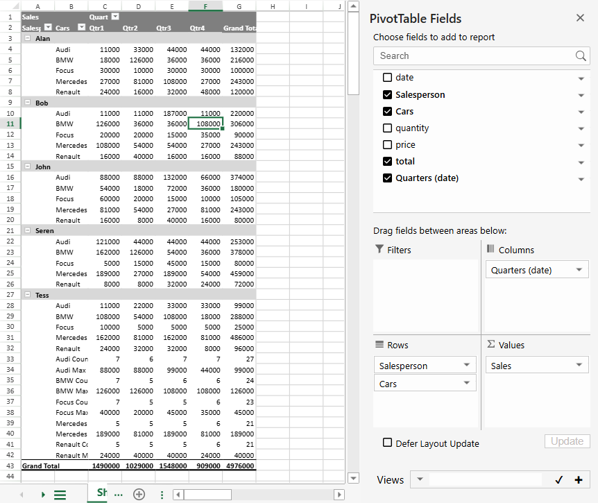Image resolution: width=598 pixels, height=503 pixels.
Task: Collapse the Alan group
Action: point(28,38)
